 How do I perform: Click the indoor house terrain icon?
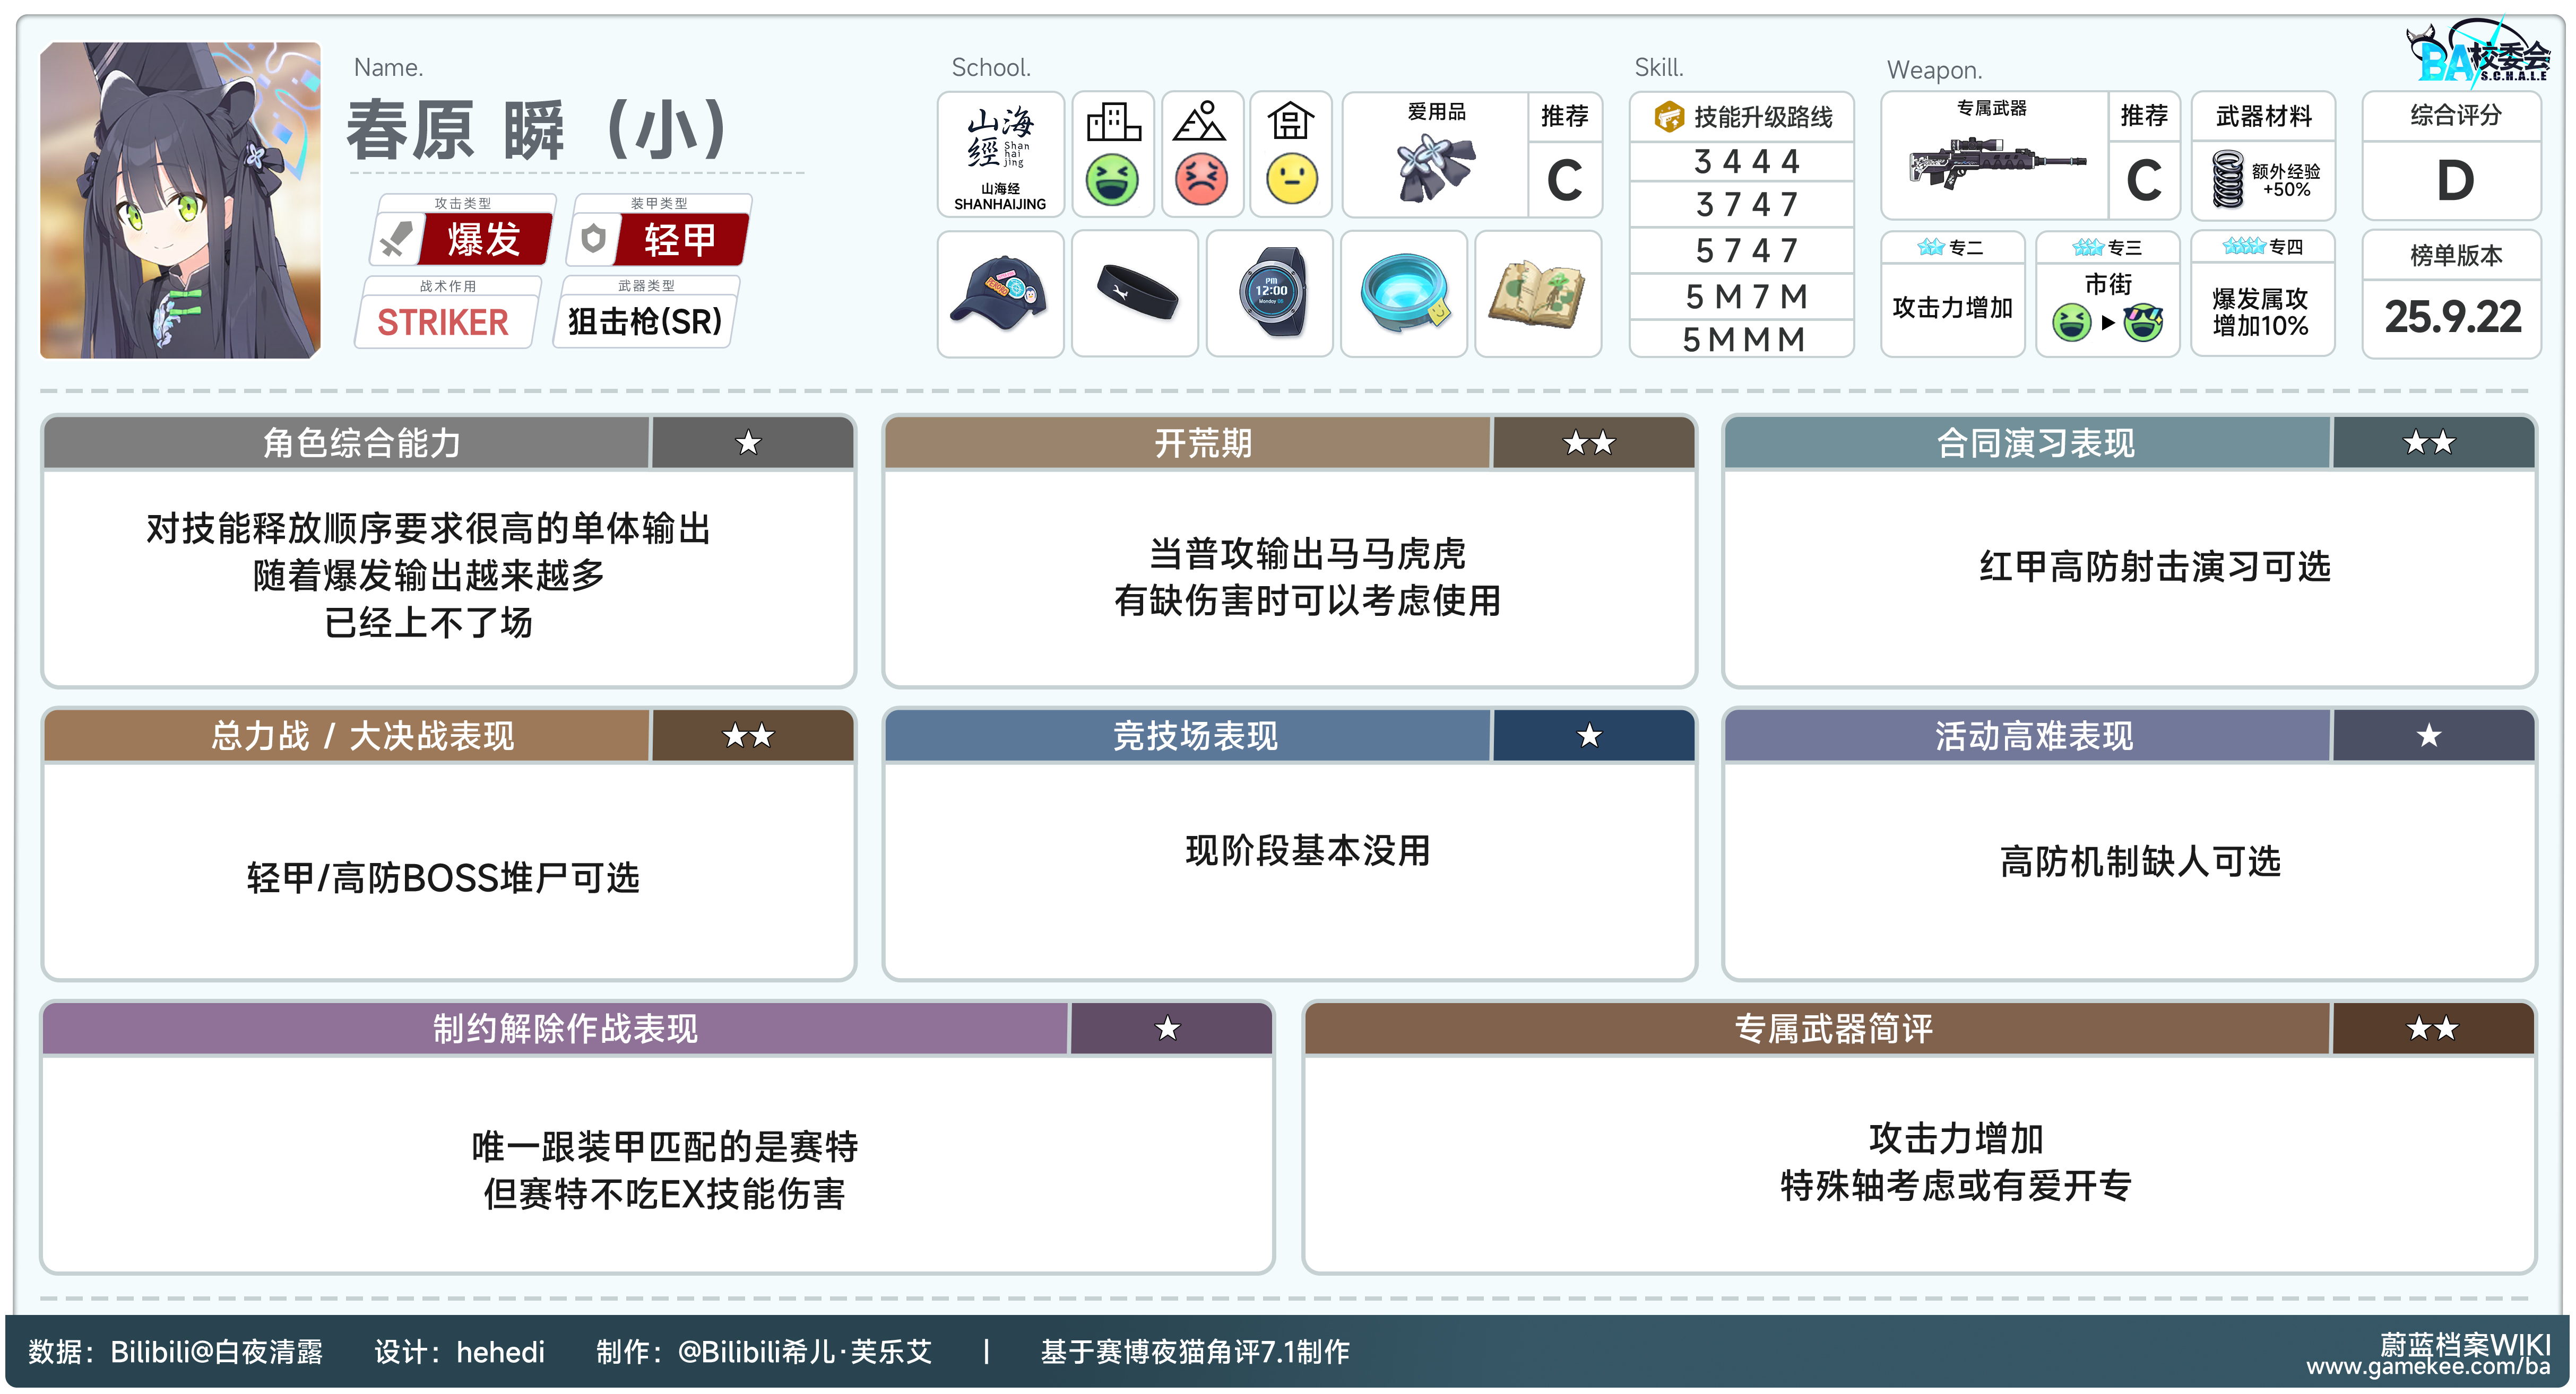coord(1290,123)
